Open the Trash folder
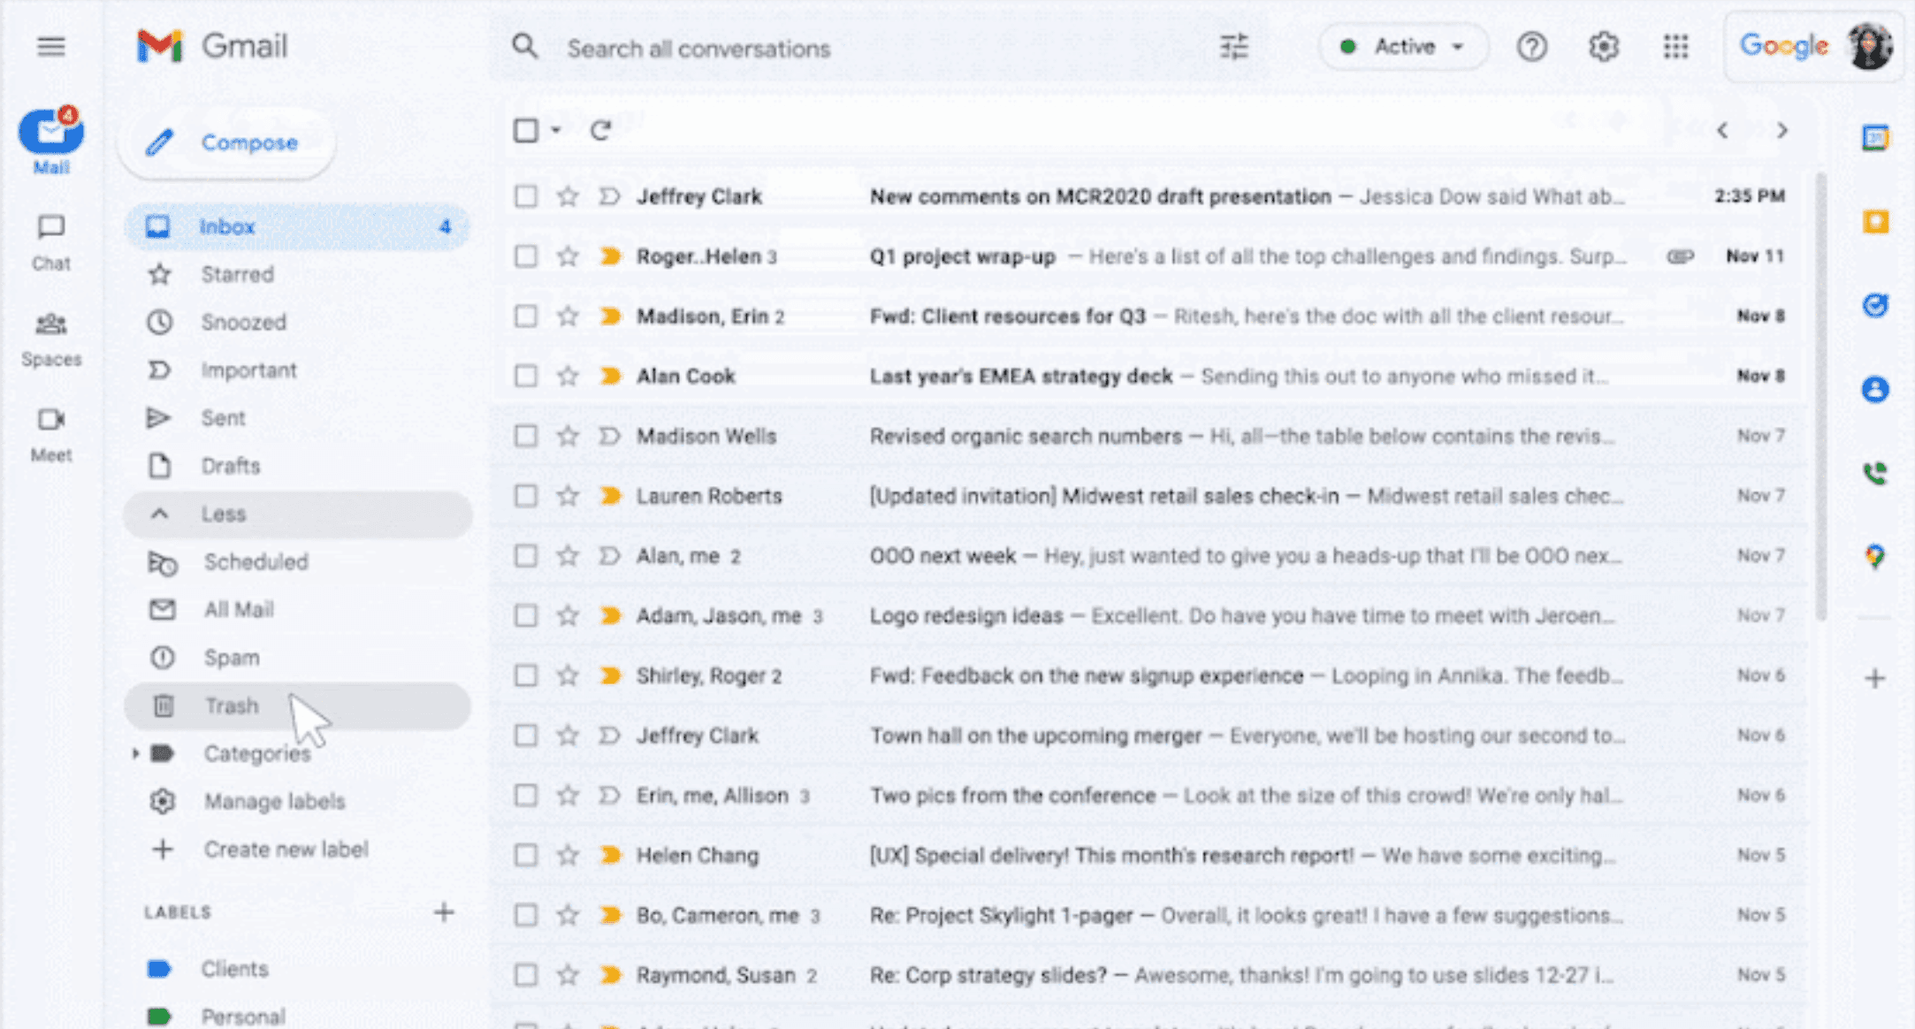Viewport: 1915px width, 1029px height. 232,705
